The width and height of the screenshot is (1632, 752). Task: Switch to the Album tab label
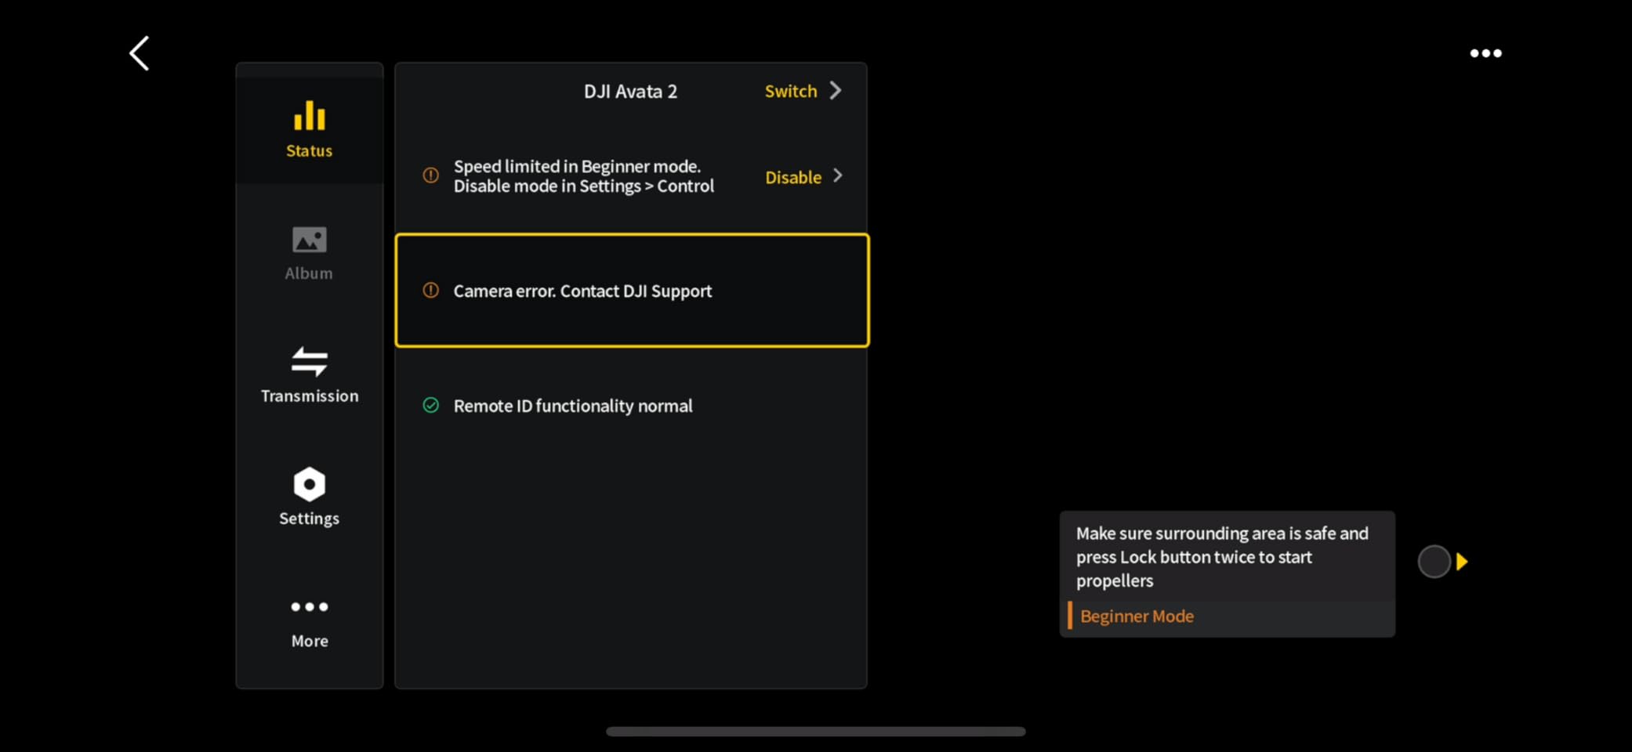tap(309, 273)
